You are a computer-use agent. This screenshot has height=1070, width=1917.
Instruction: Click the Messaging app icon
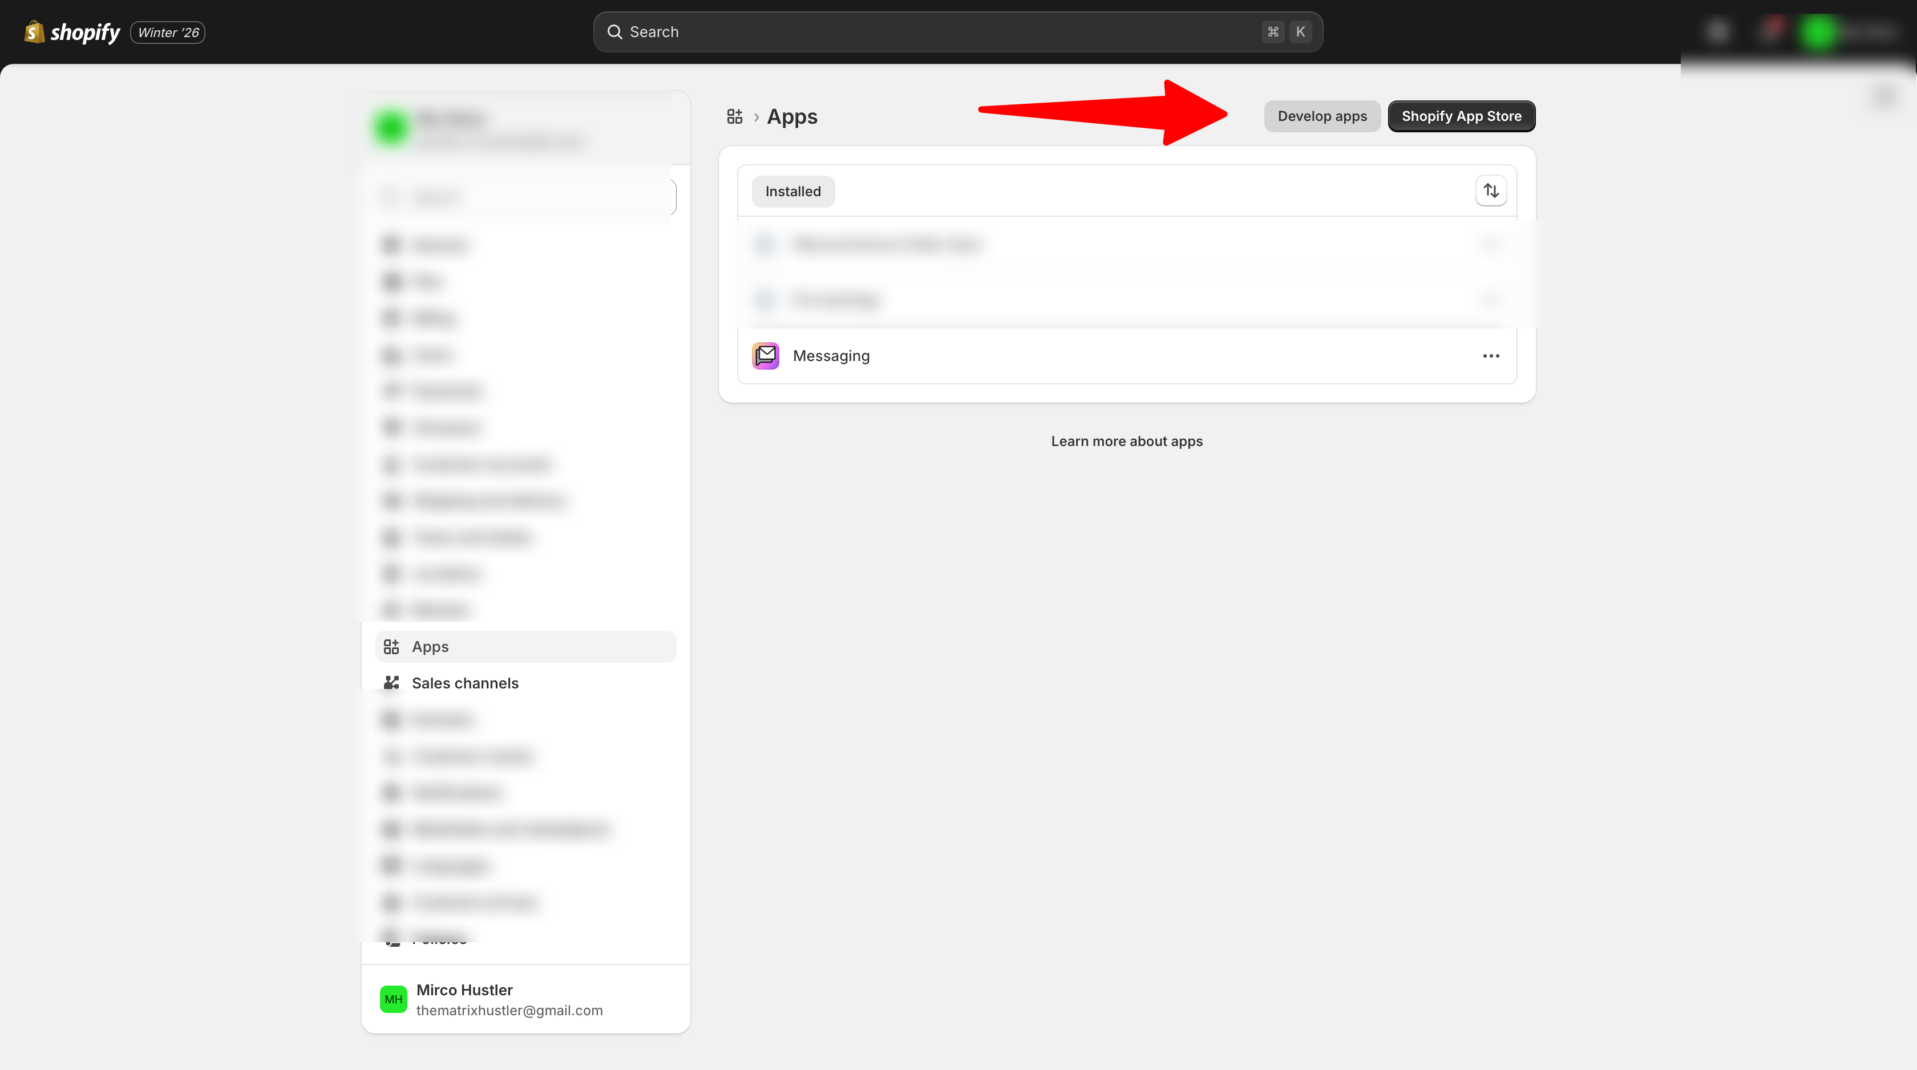765,356
